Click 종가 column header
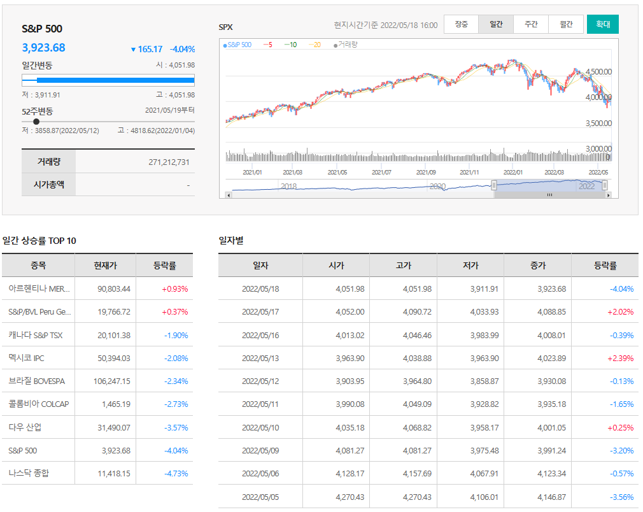 tap(538, 266)
